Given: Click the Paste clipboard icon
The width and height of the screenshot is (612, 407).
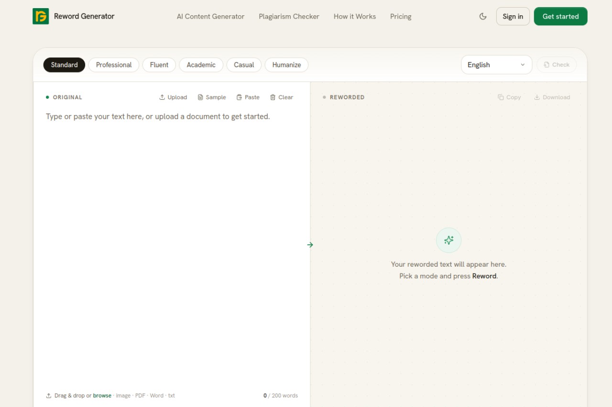Looking at the screenshot, I should point(239,97).
